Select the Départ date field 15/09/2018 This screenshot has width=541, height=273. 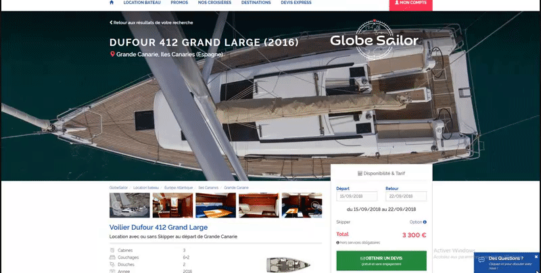tap(357, 196)
